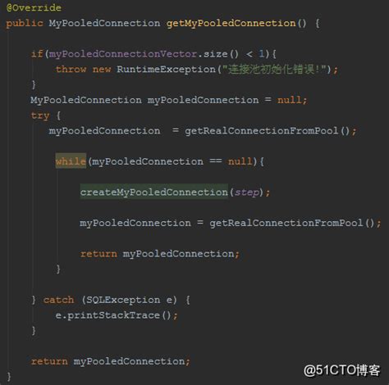Click the RuntimeException class name
This screenshot has width=389, height=385.
pos(167,69)
